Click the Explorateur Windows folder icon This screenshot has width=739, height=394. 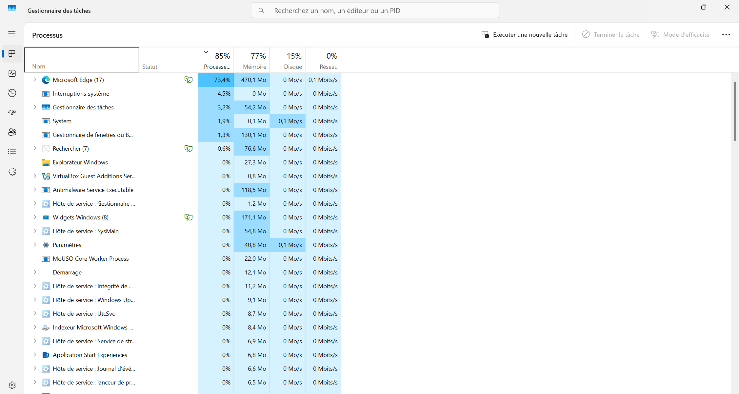click(46, 162)
